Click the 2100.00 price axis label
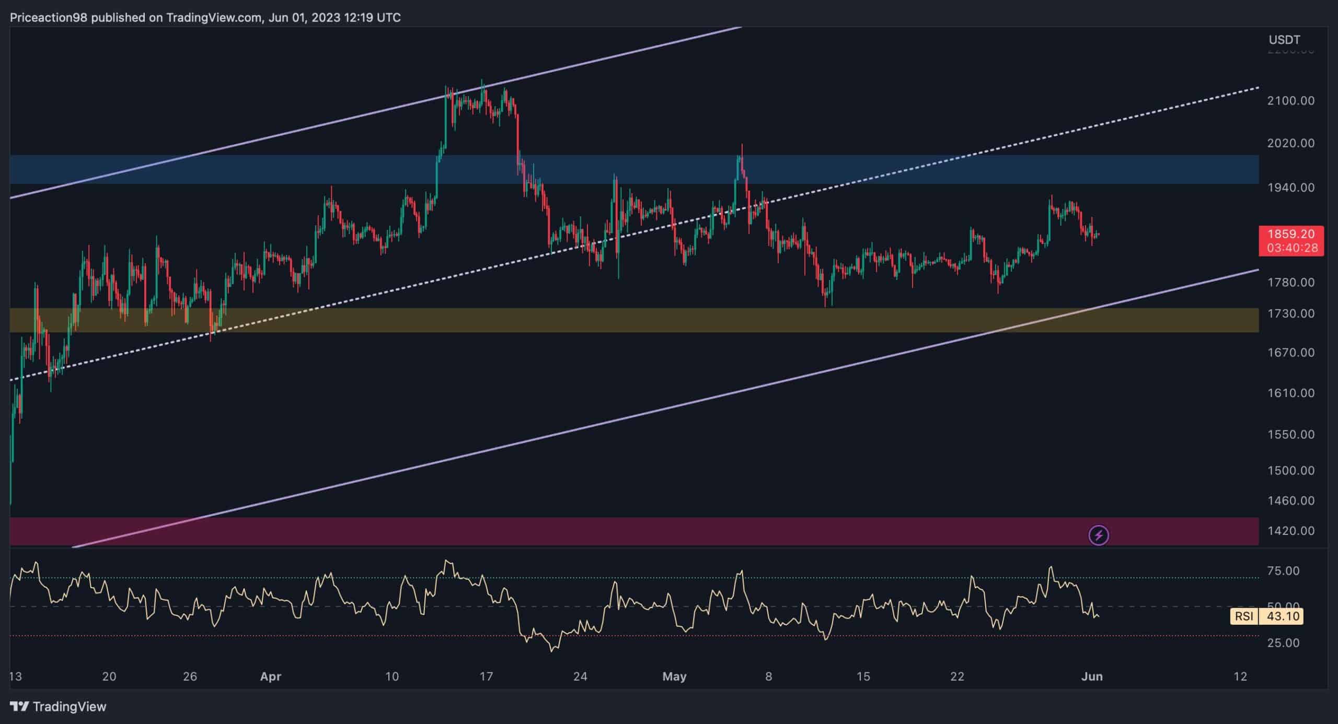The height and width of the screenshot is (724, 1338). [x=1290, y=100]
